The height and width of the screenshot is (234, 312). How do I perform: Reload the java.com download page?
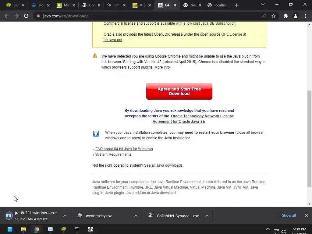(x=26, y=16)
